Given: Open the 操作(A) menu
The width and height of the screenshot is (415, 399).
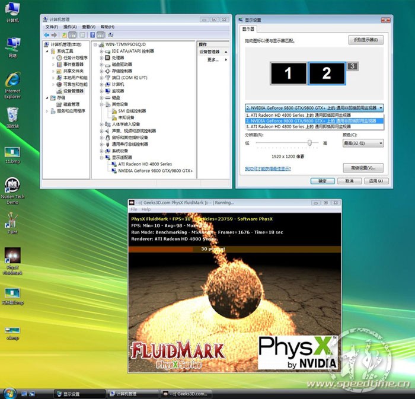Looking at the screenshot, I should click(x=70, y=27).
